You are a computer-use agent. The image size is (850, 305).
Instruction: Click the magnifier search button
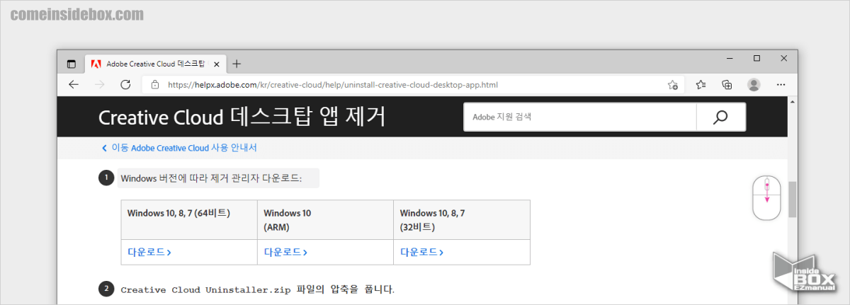721,117
